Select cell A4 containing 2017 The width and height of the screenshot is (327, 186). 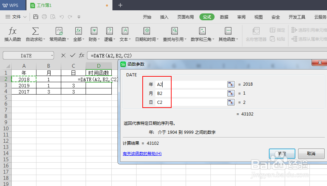point(24,92)
